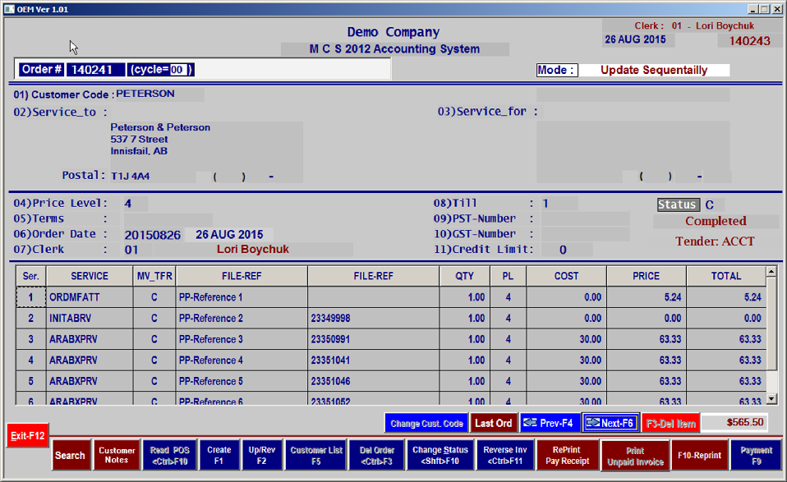Click Reverse Inv button
The width and height of the screenshot is (787, 482).
pos(504,456)
